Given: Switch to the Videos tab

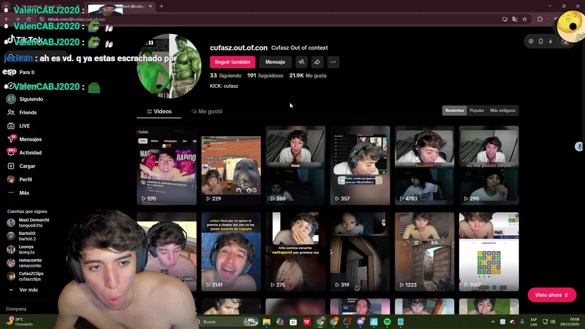Looking at the screenshot, I should tap(159, 111).
